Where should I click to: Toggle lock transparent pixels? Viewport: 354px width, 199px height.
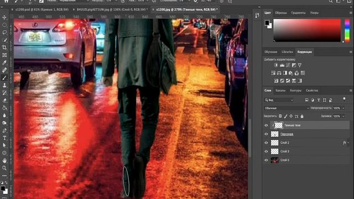(x=280, y=116)
